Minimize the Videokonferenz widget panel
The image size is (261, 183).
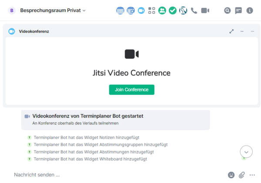click(242, 31)
